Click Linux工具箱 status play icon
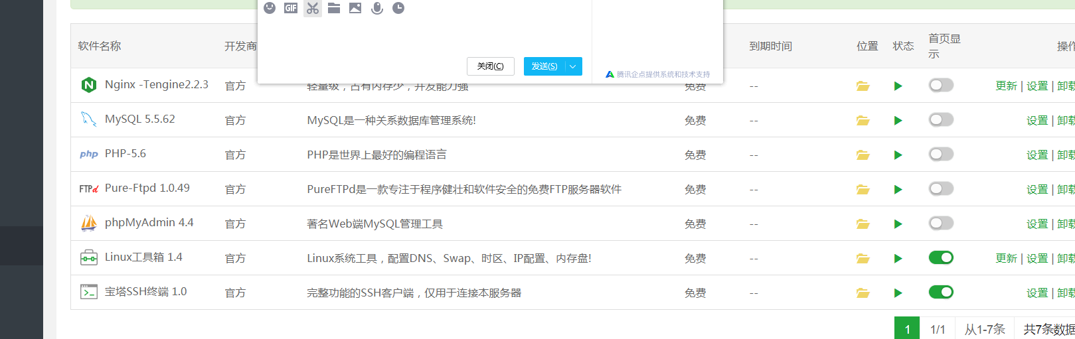Screen dimensions: 1075x339 (x=898, y=258)
